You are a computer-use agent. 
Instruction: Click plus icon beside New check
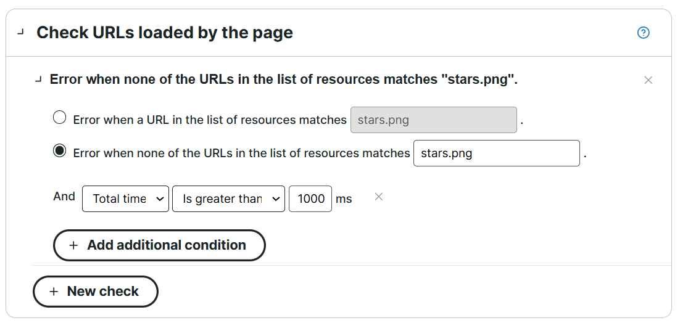tap(54, 292)
